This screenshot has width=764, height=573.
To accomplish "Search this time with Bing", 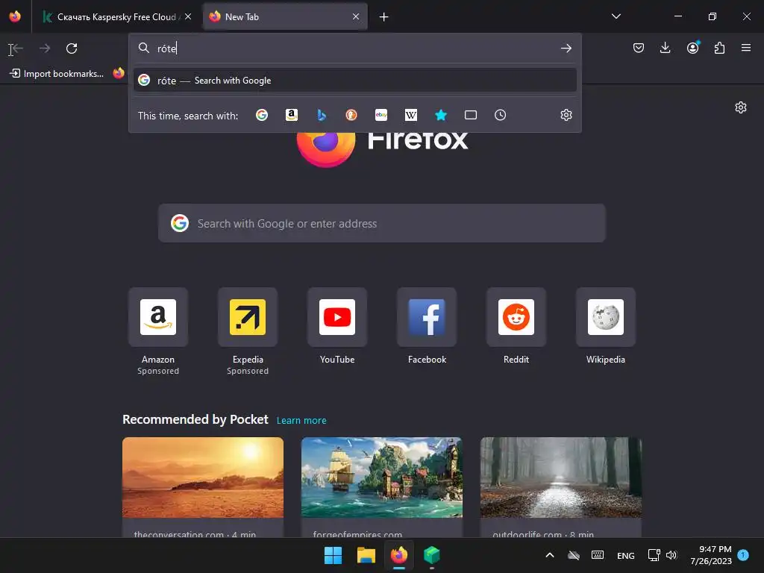I will pos(322,115).
